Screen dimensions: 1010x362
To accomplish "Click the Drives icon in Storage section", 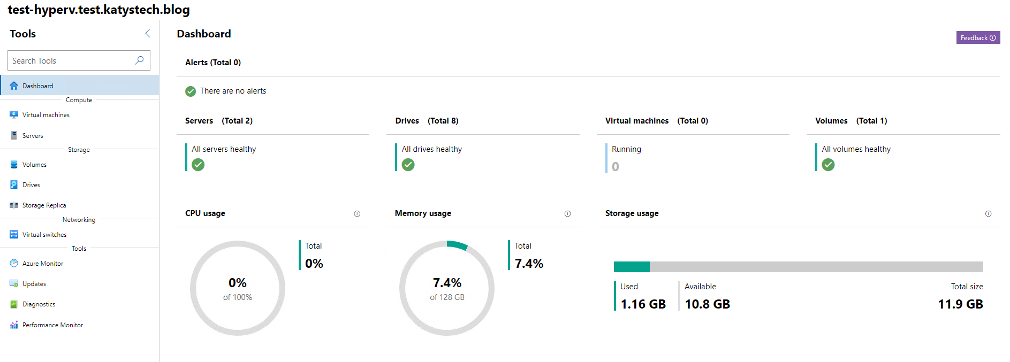I will tap(14, 185).
